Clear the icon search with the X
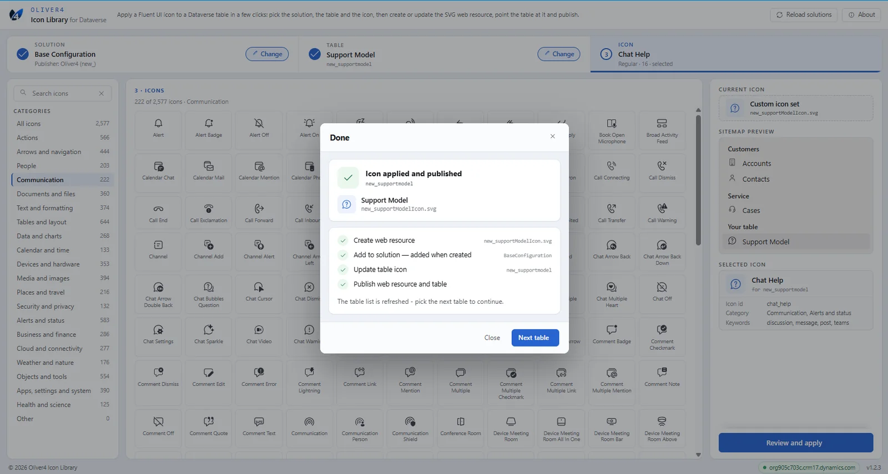Screen dimensions: 888x474 tap(102, 93)
